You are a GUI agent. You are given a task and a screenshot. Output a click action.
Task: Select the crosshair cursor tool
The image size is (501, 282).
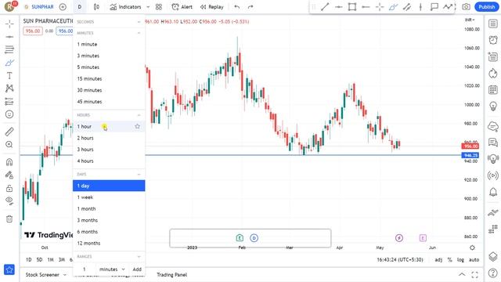tap(9, 23)
